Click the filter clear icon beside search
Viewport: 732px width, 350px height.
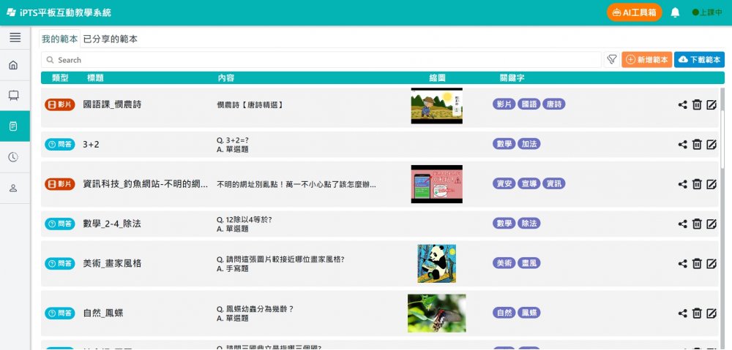click(611, 60)
